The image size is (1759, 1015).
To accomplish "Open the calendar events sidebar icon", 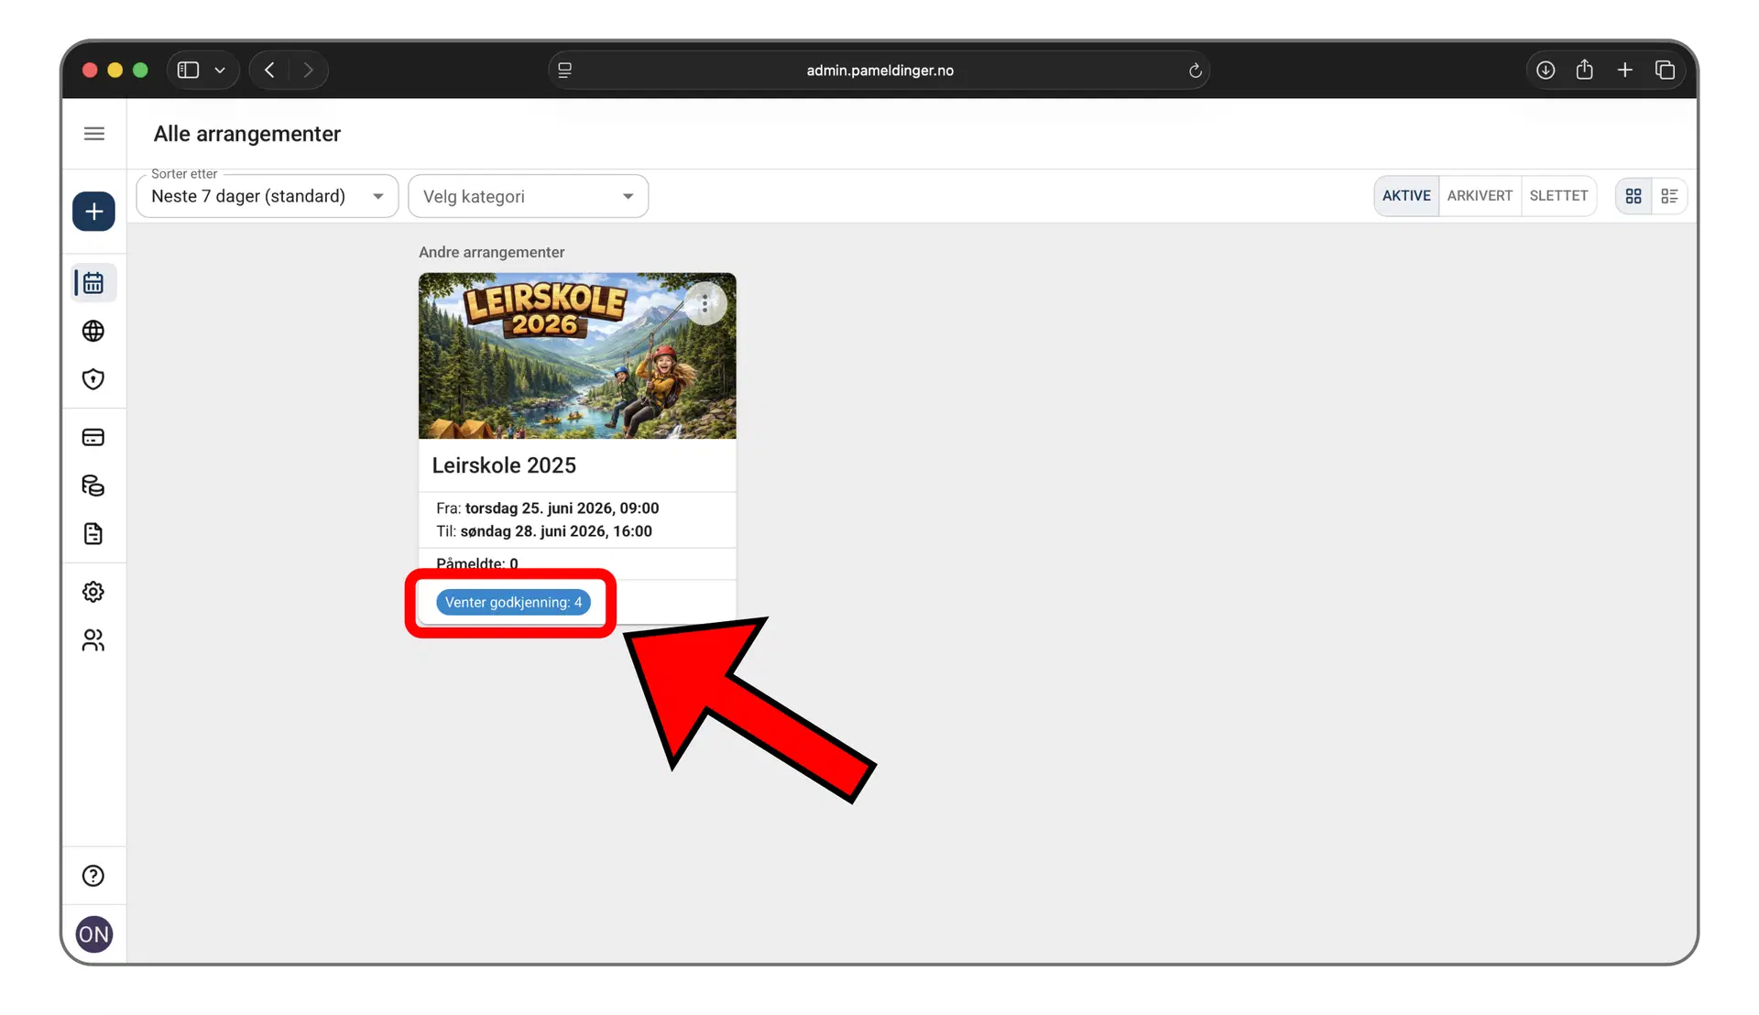I will (93, 283).
